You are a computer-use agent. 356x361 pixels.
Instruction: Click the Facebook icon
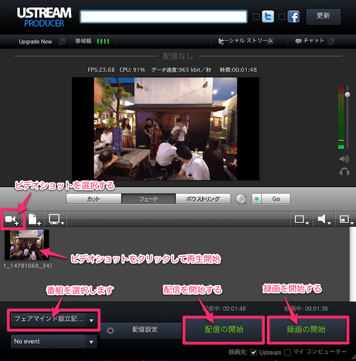(294, 17)
